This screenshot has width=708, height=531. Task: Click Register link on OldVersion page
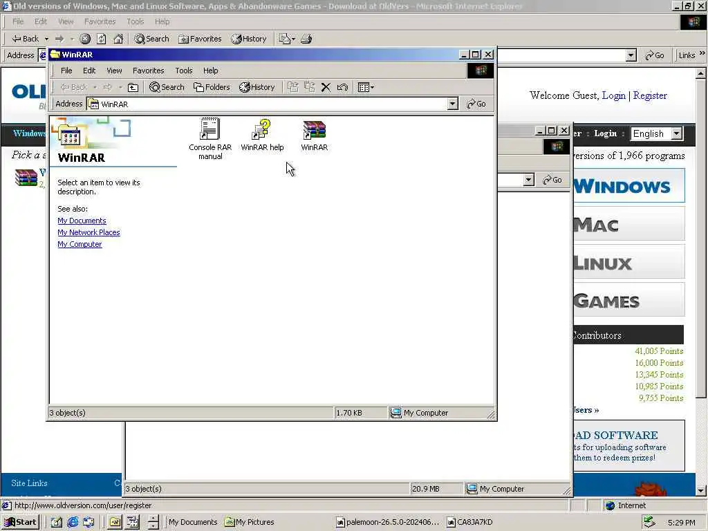click(650, 95)
